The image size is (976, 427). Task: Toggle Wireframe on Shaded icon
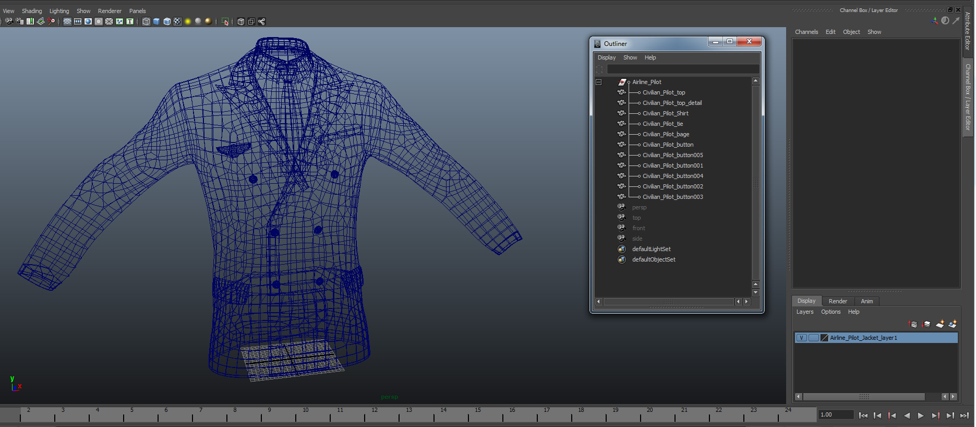167,21
